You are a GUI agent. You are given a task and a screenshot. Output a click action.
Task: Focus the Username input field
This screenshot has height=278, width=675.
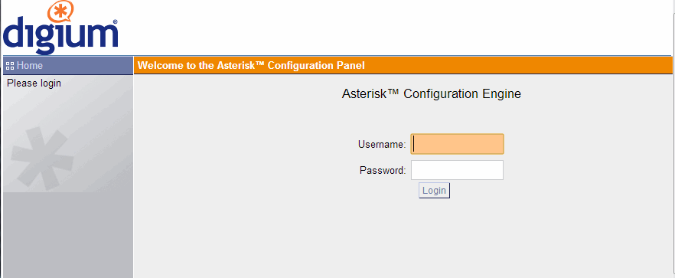[457, 144]
